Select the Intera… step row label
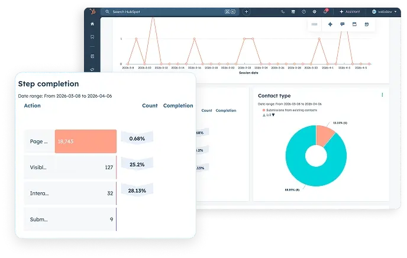 [39, 193]
